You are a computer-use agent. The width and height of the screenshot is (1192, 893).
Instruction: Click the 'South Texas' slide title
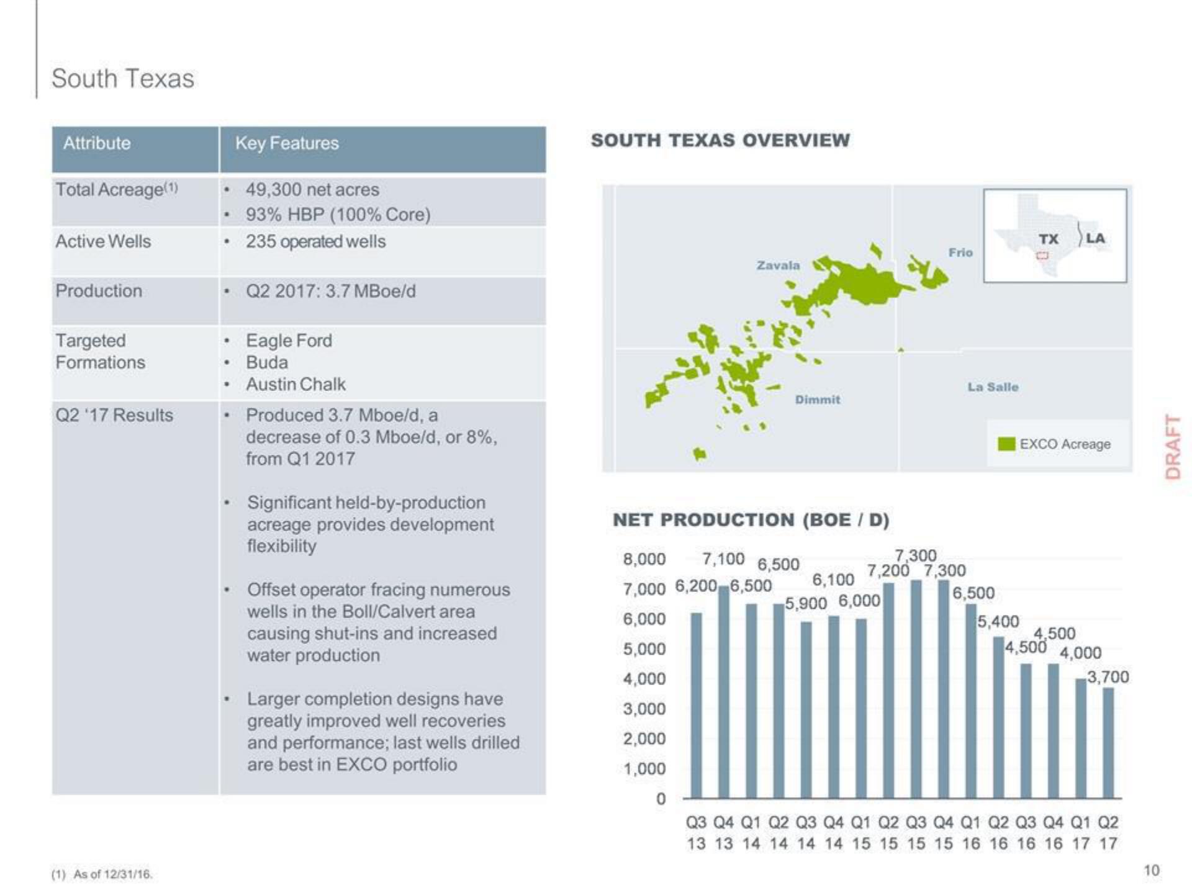tap(123, 79)
